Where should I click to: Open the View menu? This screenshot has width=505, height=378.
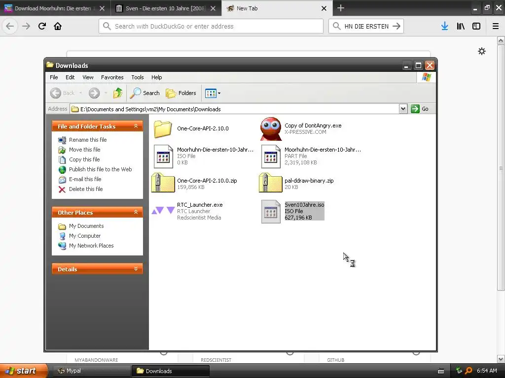(x=88, y=77)
